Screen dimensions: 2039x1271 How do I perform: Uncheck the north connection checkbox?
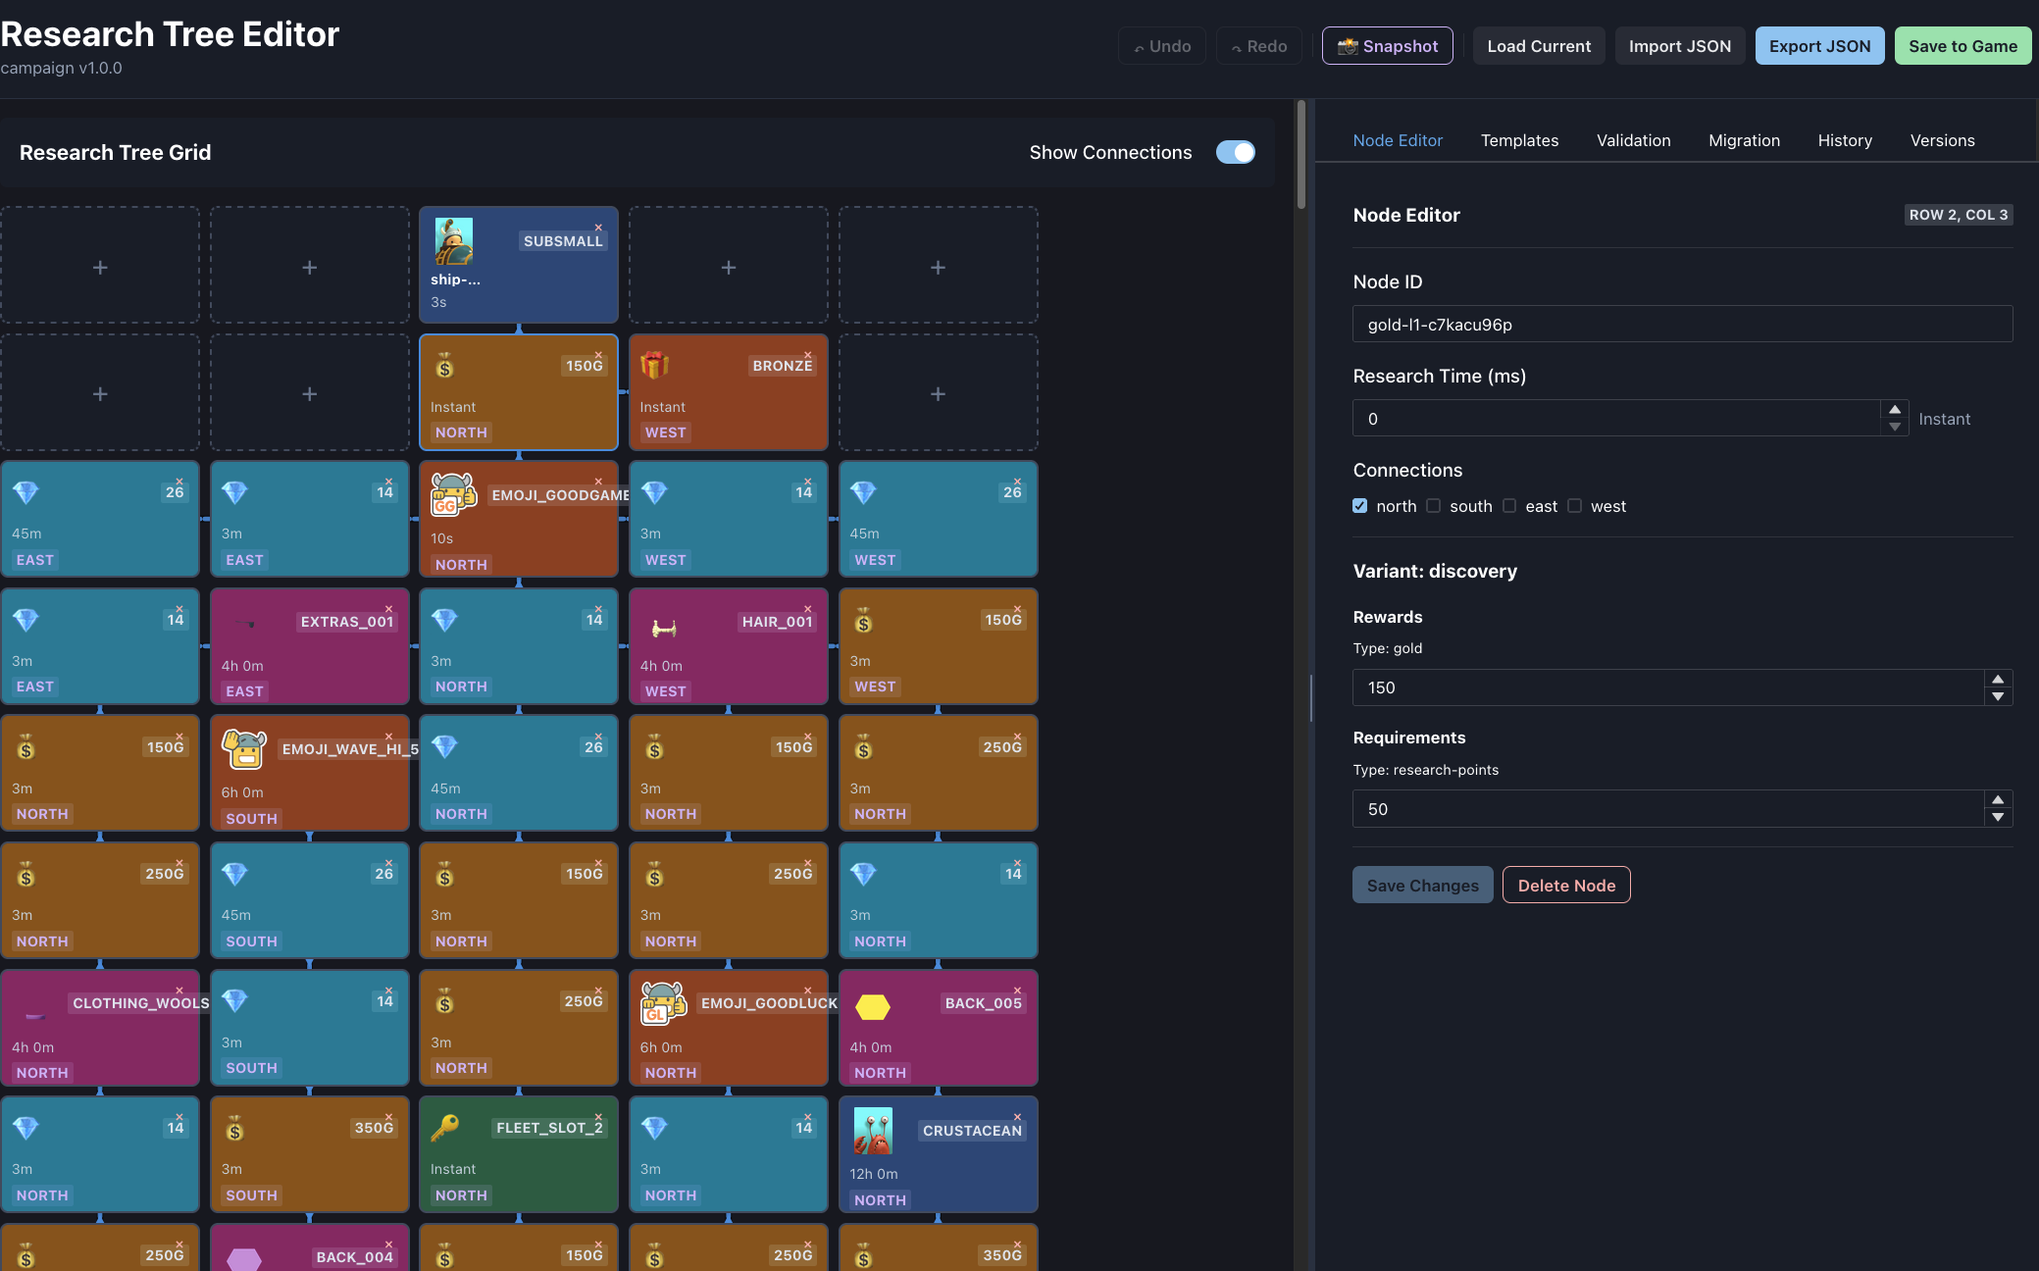coord(1360,506)
